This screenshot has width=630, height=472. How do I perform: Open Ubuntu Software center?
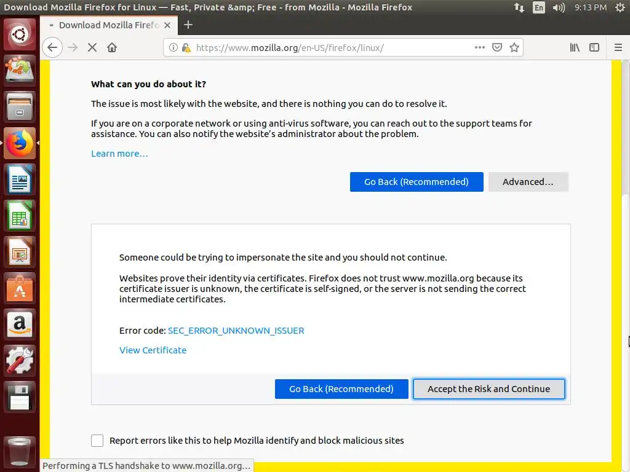coord(20,288)
